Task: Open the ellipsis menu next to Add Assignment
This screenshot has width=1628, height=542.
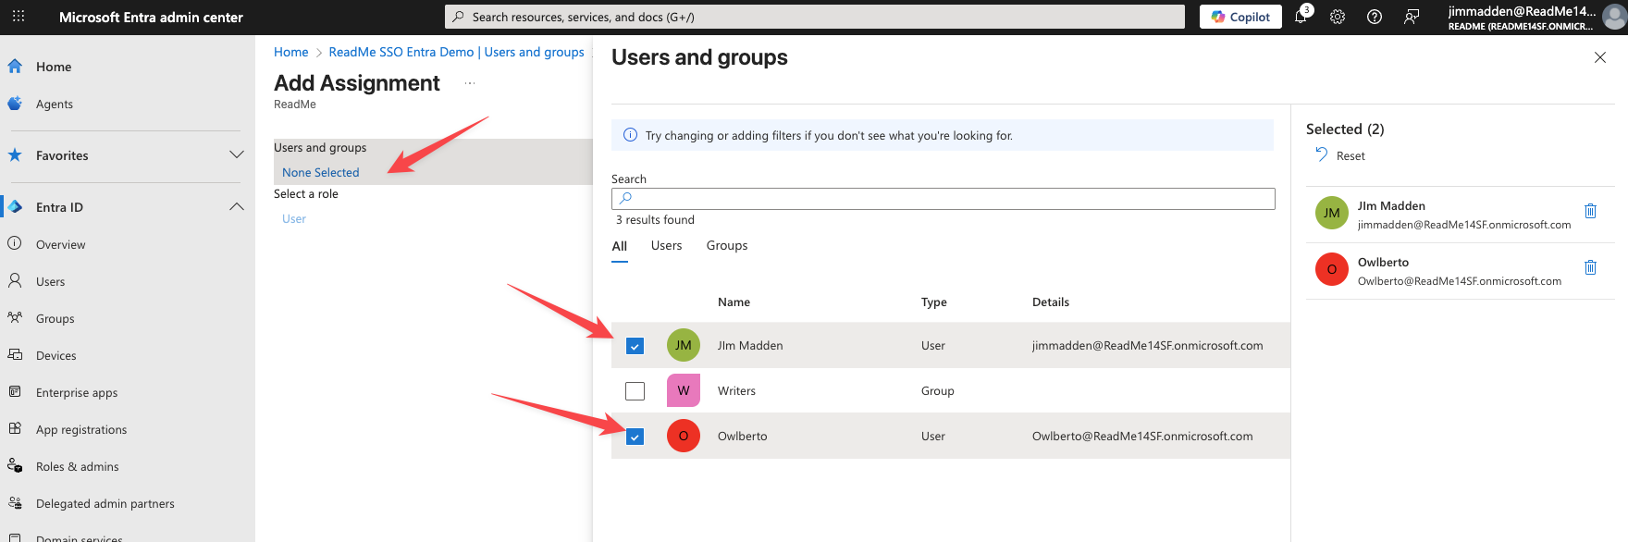Action: 470,83
